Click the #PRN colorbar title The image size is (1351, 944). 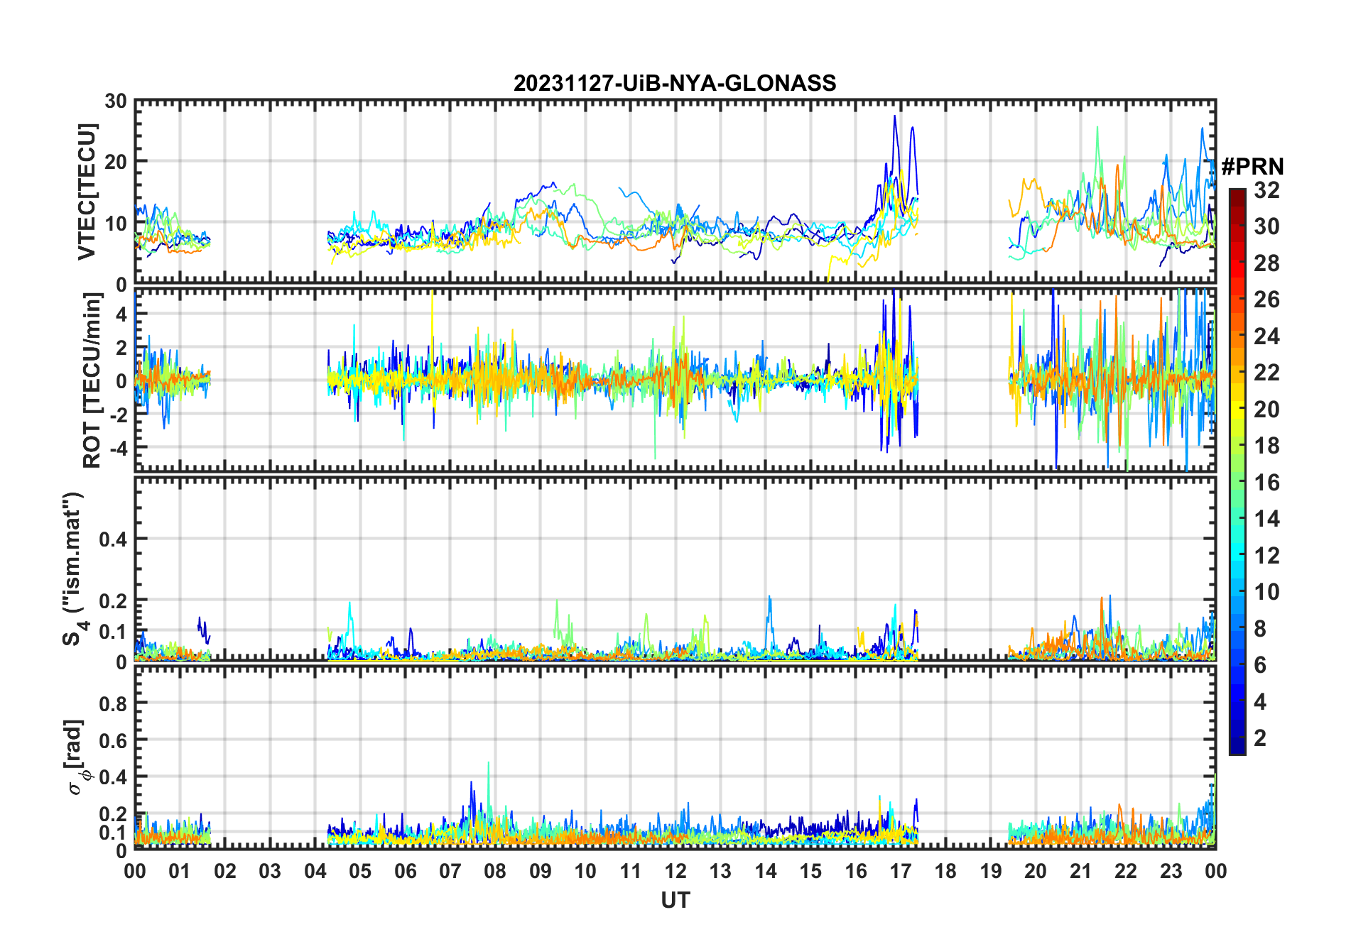(1252, 167)
